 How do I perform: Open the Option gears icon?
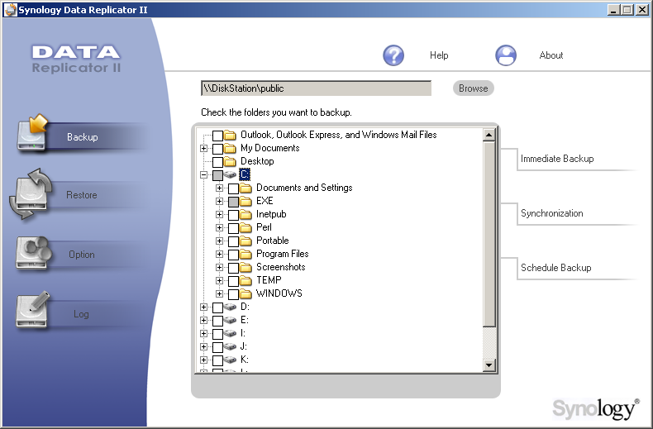33,253
